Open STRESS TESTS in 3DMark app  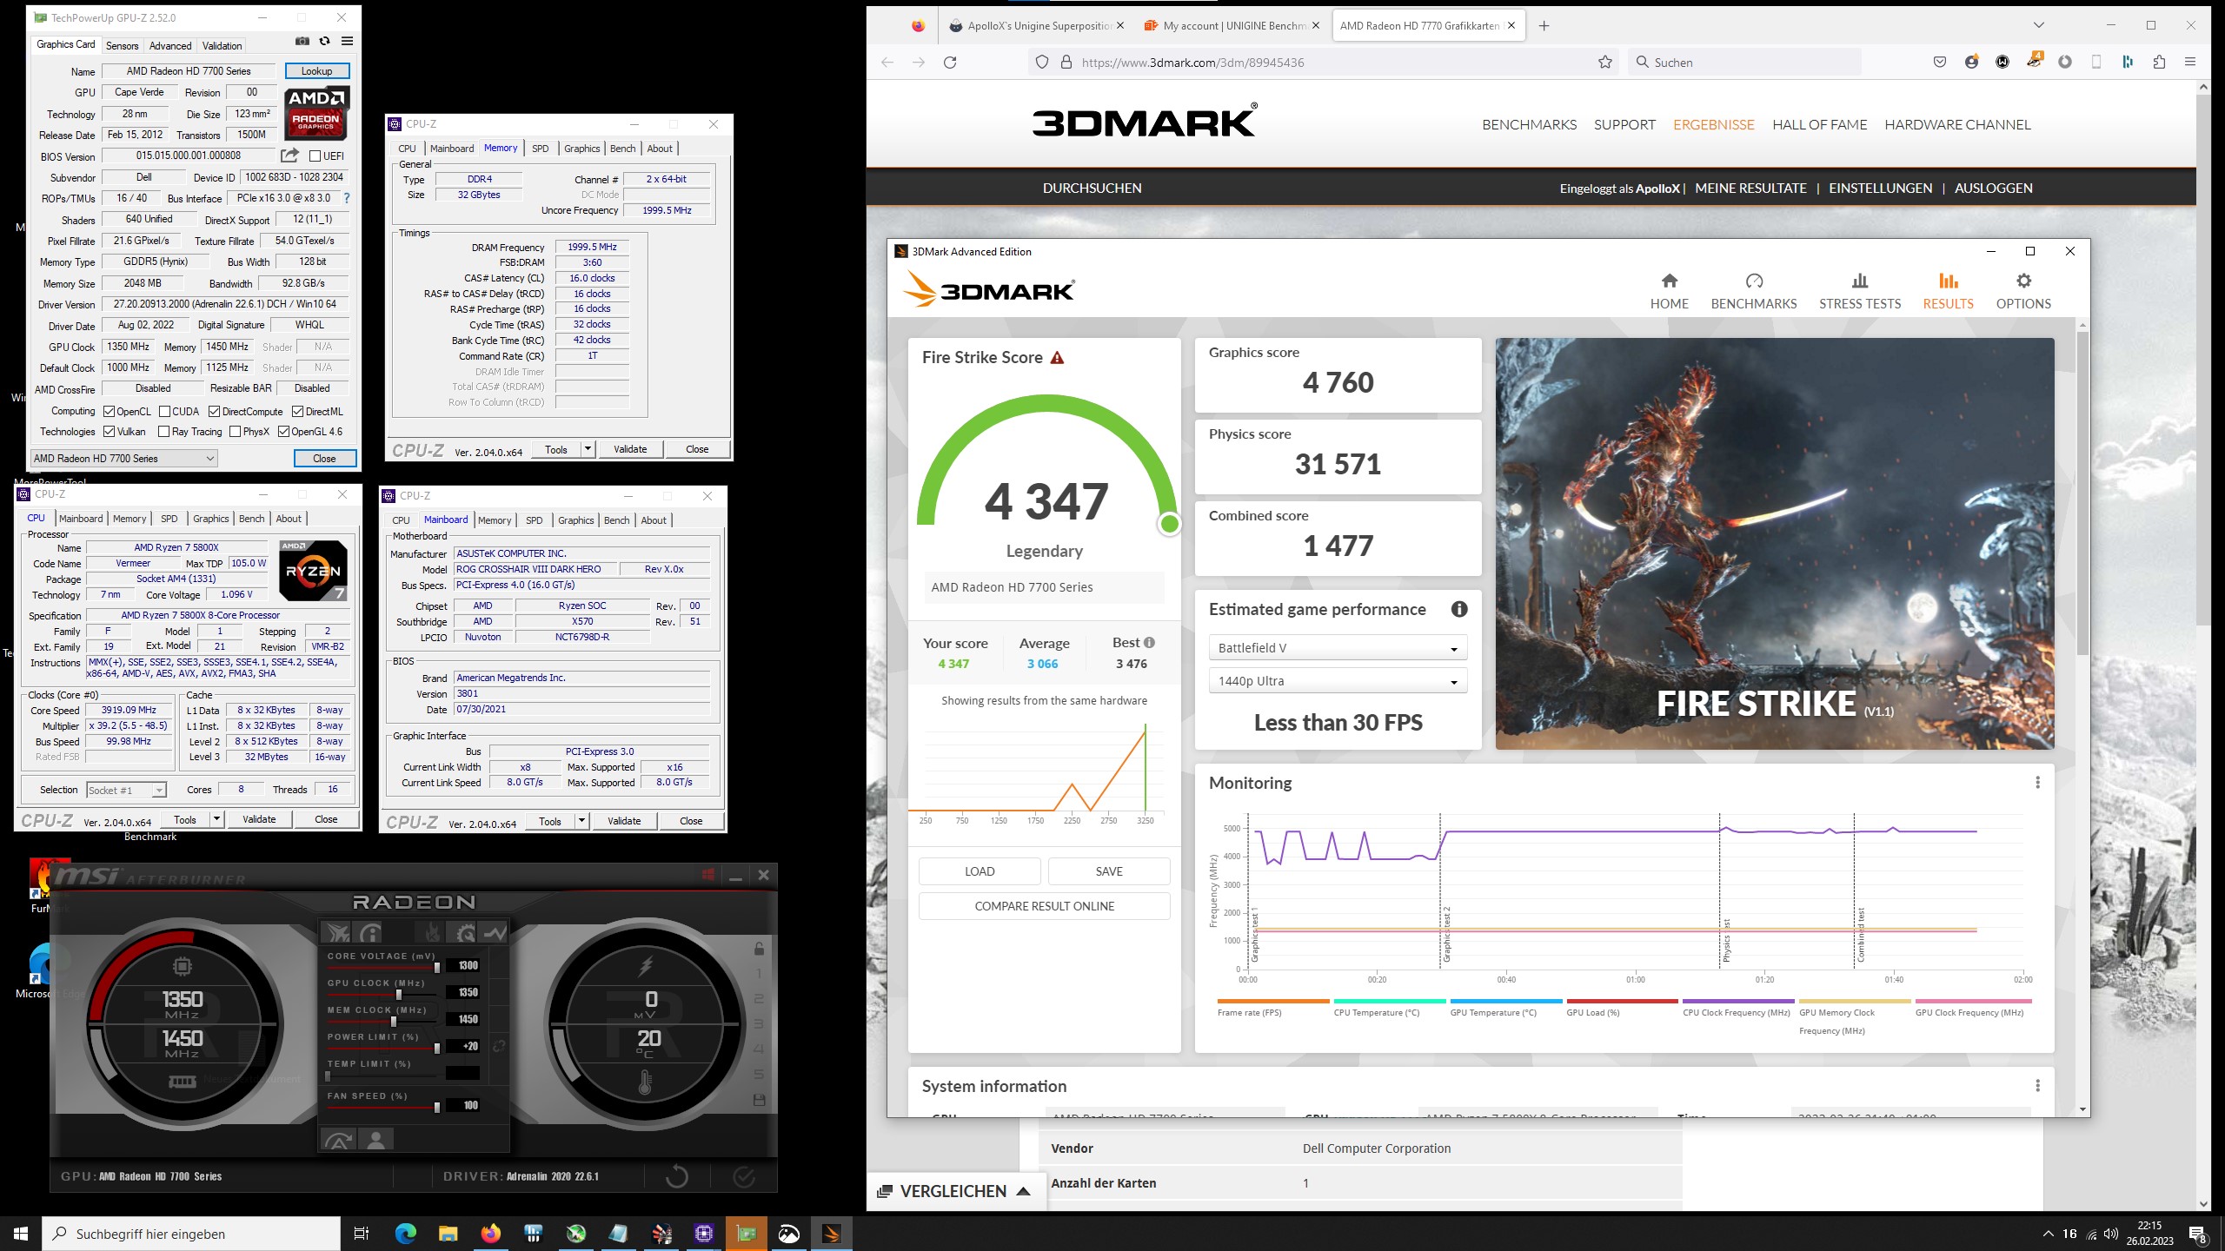click(1860, 291)
